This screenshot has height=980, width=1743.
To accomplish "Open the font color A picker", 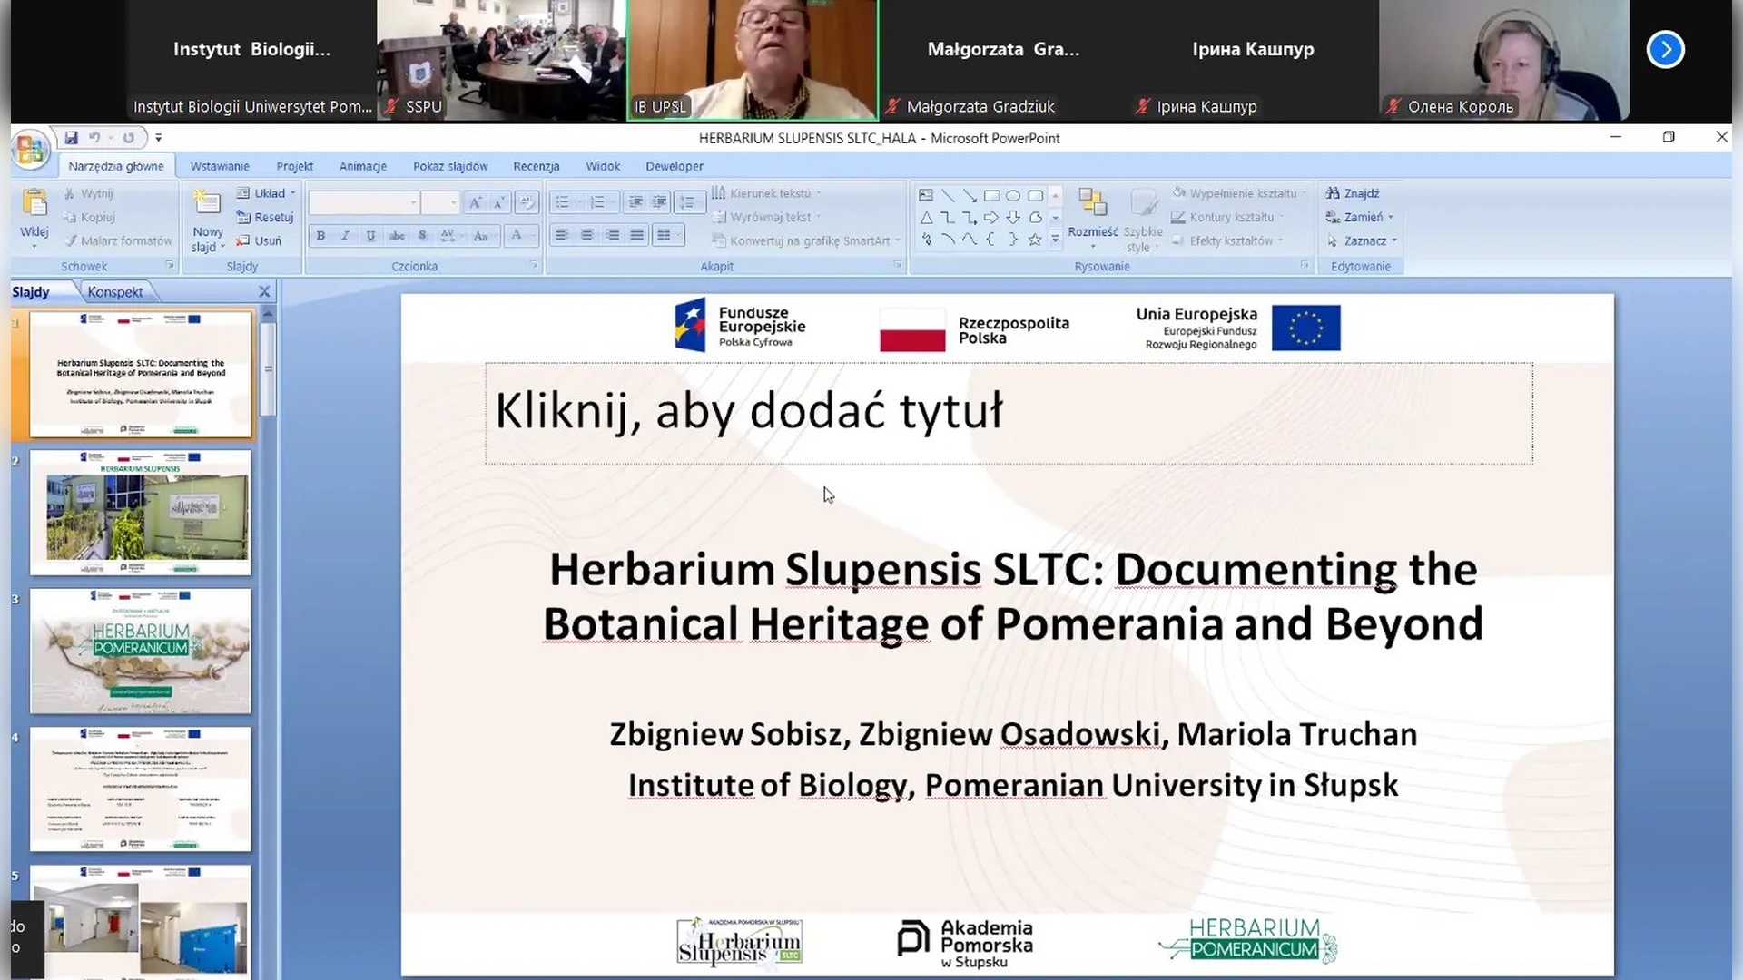I will (x=521, y=236).
